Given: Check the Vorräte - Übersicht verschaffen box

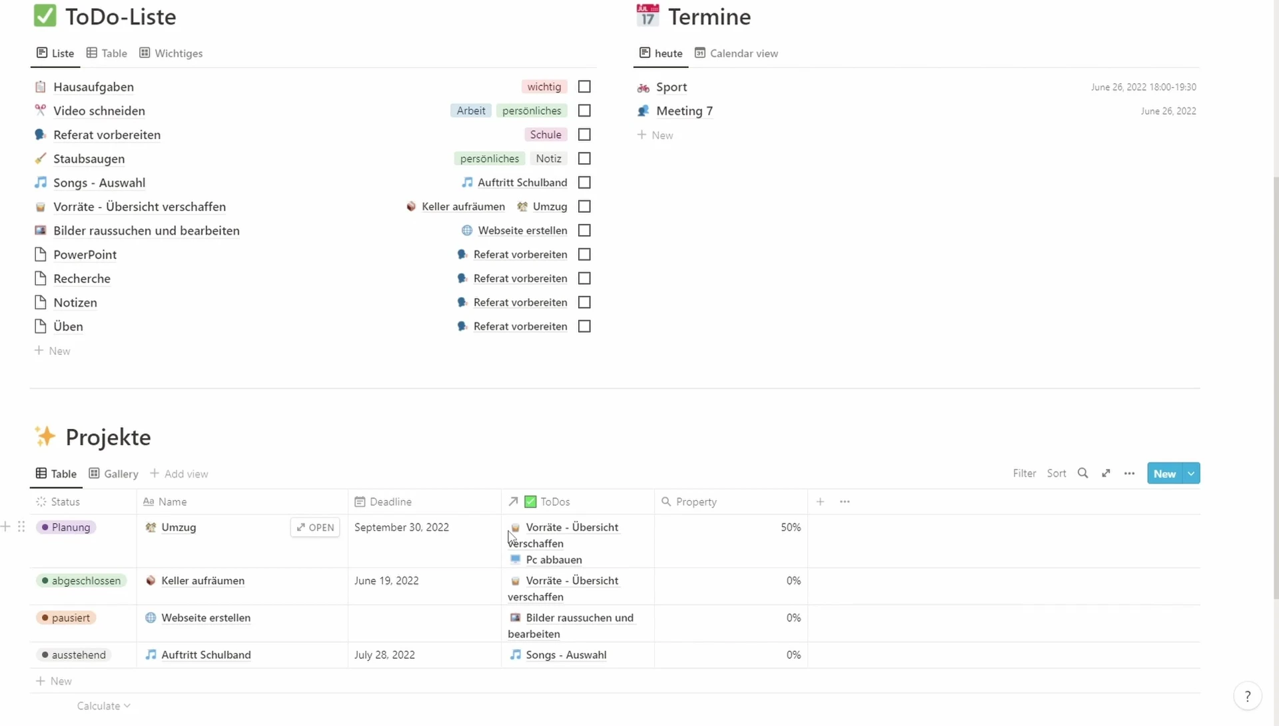Looking at the screenshot, I should tap(584, 206).
